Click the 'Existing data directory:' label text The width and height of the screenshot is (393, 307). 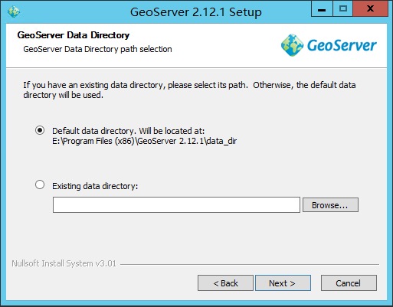[95, 186]
